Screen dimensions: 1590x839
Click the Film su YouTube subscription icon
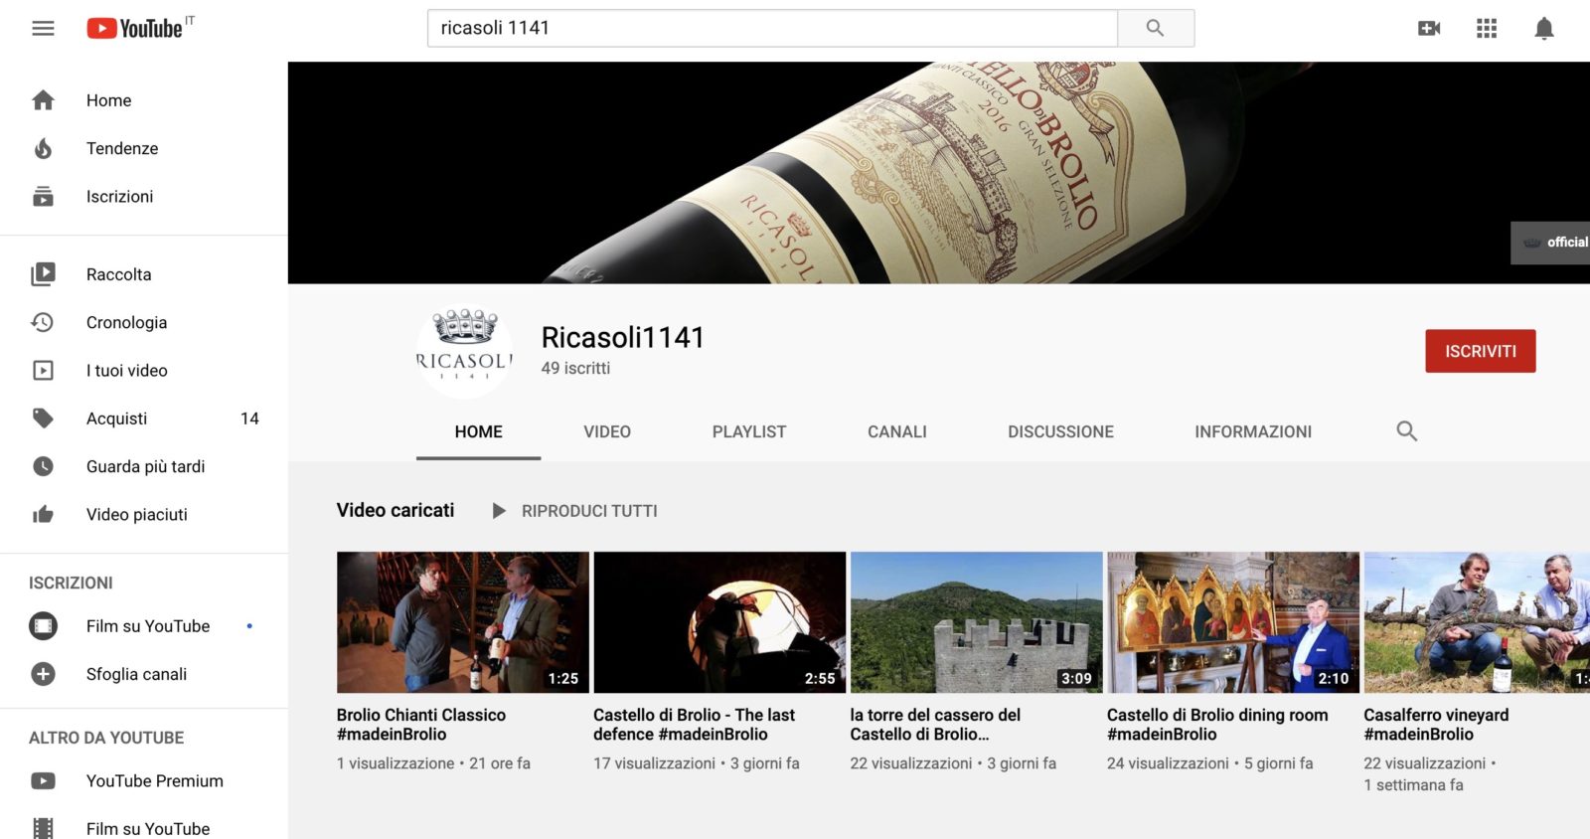click(x=43, y=626)
